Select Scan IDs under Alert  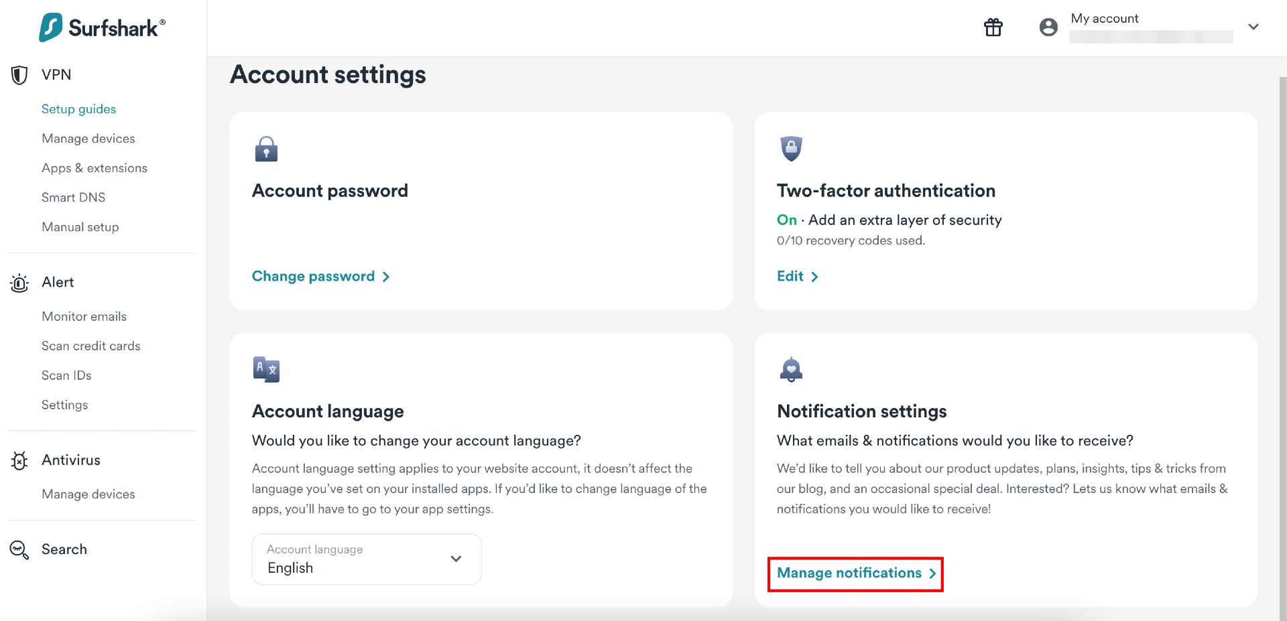tap(66, 375)
